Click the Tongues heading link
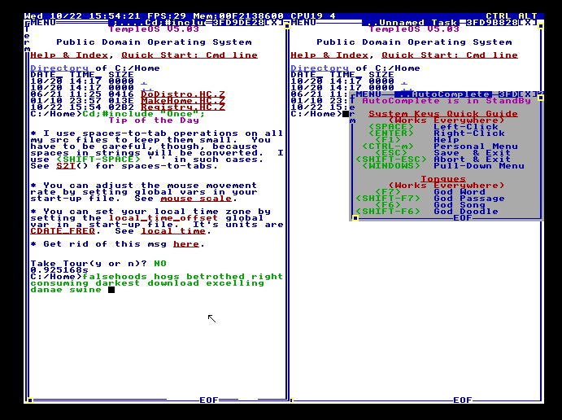This screenshot has height=420, width=562. pos(443,179)
